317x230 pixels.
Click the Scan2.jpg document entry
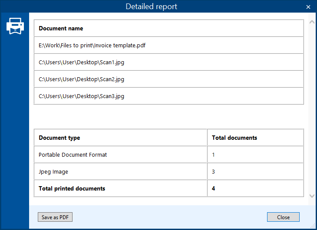(x=81, y=79)
